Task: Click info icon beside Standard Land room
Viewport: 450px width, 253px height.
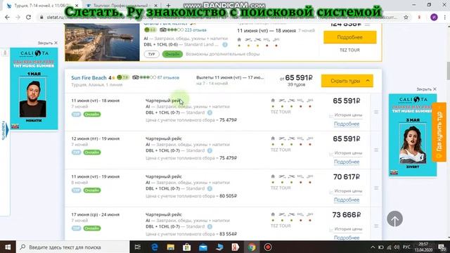Action: click(225, 44)
